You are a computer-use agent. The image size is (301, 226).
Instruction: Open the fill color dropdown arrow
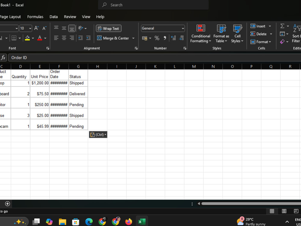pyautogui.click(x=33, y=38)
